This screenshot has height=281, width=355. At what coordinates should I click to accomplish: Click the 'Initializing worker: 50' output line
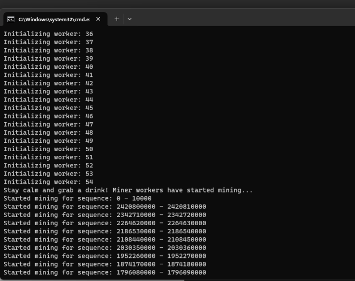[48, 149]
